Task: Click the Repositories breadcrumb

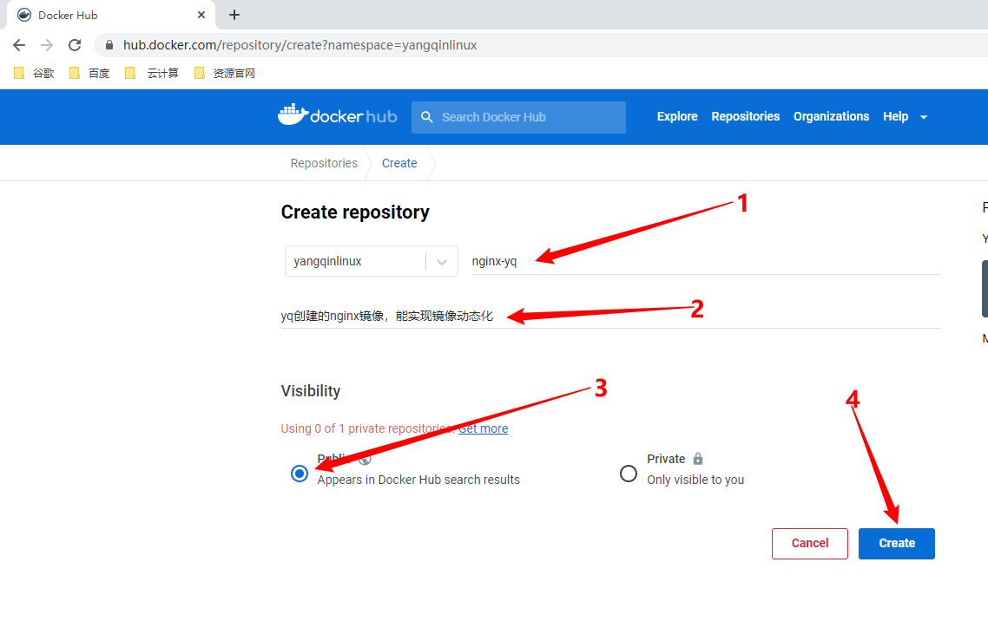Action: click(324, 163)
